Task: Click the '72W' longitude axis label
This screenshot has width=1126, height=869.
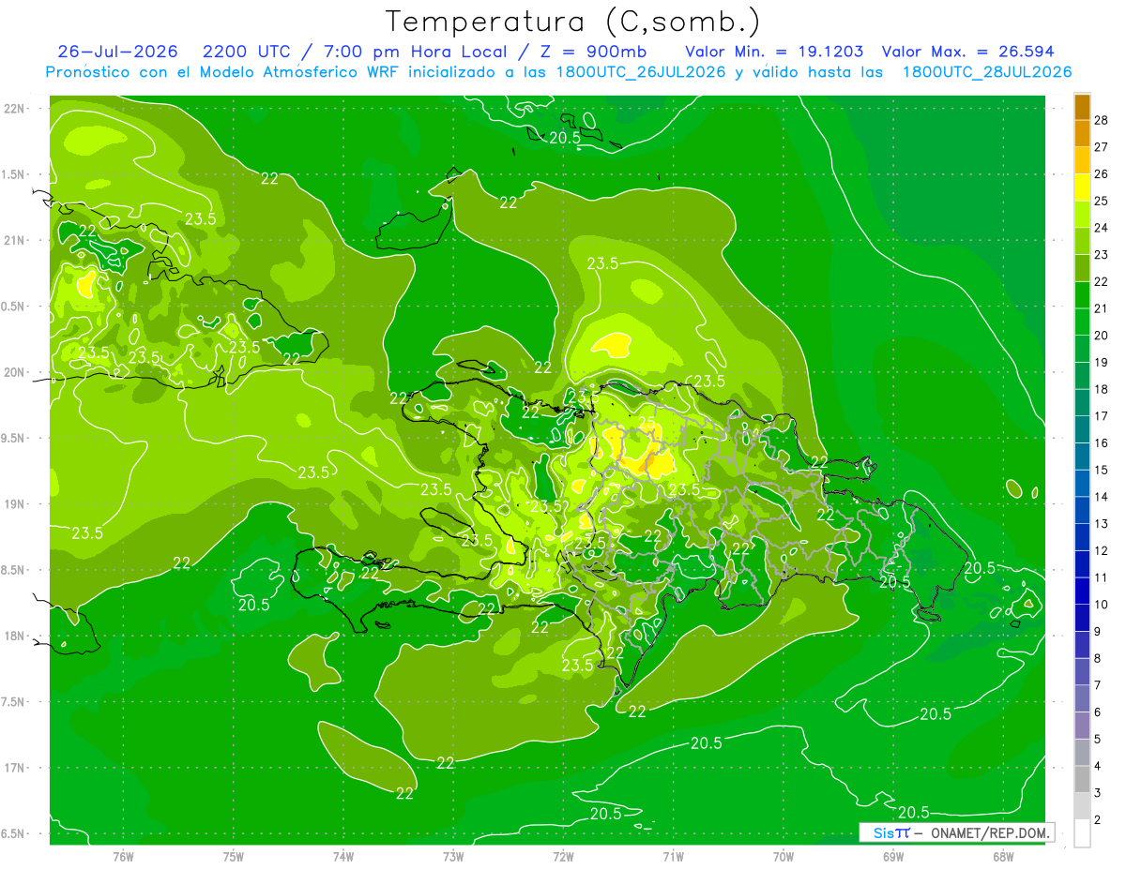Action: 563,857
